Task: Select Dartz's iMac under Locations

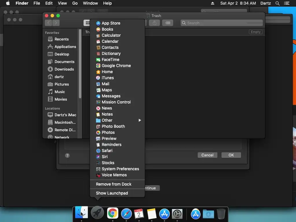Action: pos(61,115)
